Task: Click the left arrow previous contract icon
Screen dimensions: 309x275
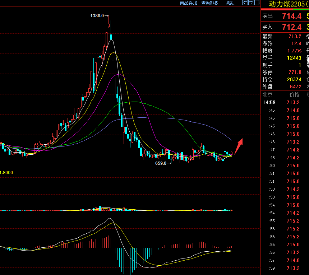Action: point(245,3)
